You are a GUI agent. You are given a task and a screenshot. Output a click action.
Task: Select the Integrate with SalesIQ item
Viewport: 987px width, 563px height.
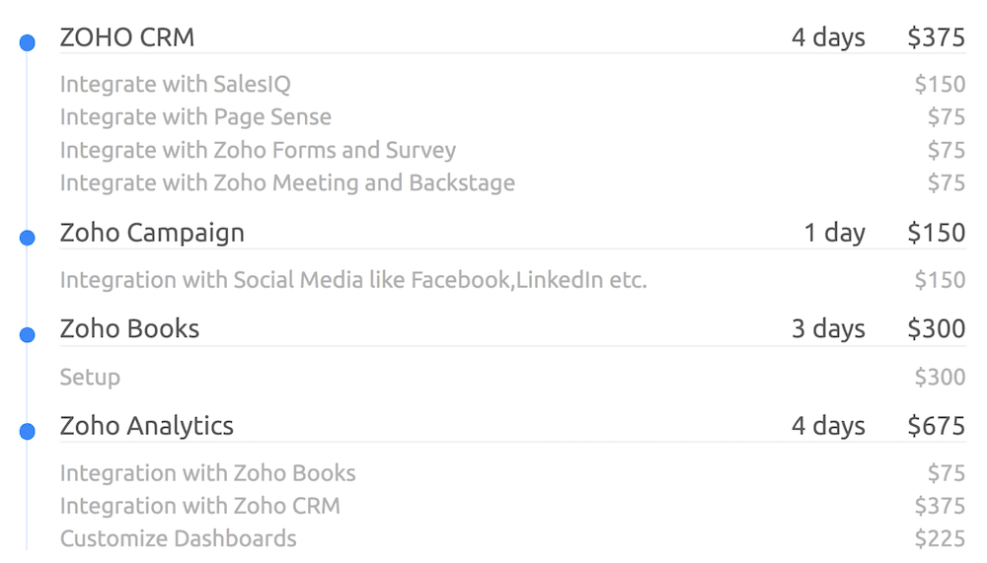point(176,85)
